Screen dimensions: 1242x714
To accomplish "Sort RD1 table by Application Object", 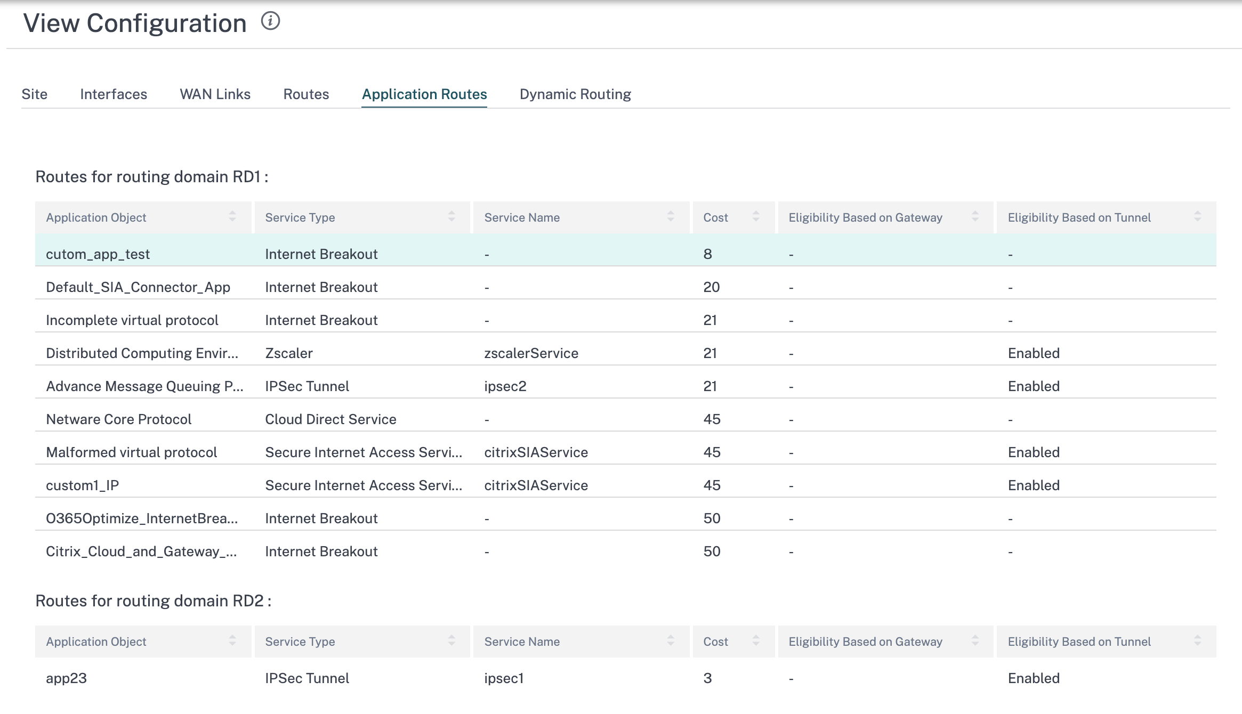I will point(232,216).
